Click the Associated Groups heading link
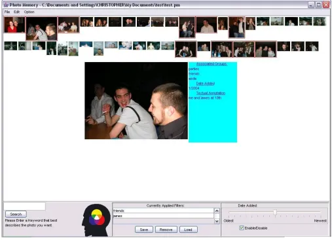The height and width of the screenshot is (240, 332). click(212, 64)
